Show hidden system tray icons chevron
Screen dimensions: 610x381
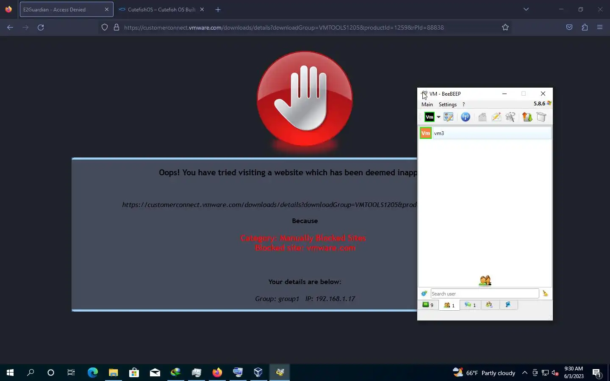pos(524,373)
